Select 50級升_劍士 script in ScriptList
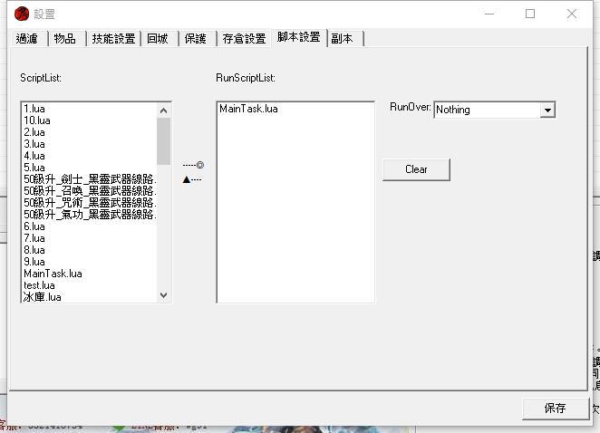600x433 pixels. pos(89,179)
